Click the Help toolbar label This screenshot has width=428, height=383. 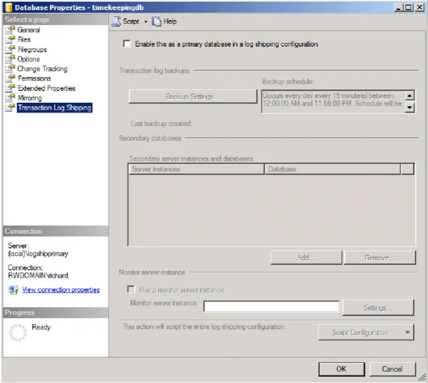pos(170,21)
